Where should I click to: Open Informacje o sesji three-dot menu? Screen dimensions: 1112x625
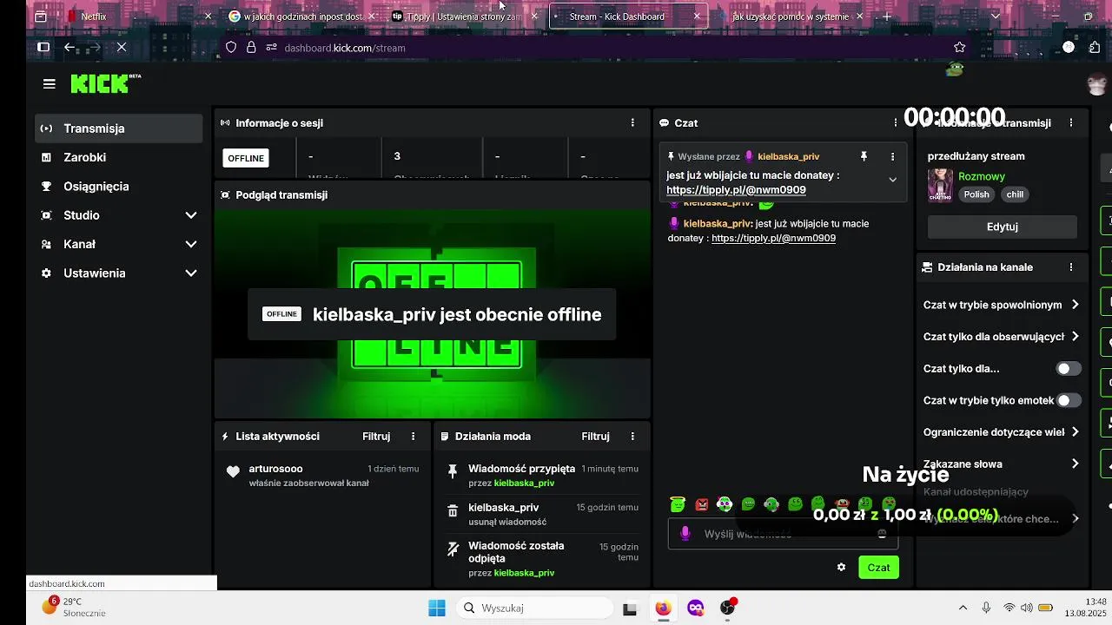tap(632, 123)
